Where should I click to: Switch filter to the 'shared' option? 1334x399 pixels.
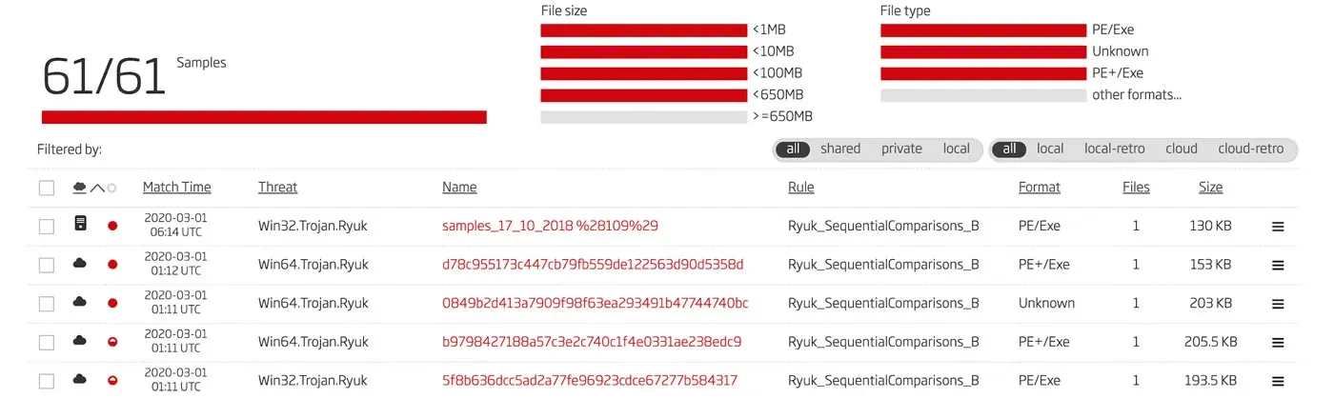(839, 149)
